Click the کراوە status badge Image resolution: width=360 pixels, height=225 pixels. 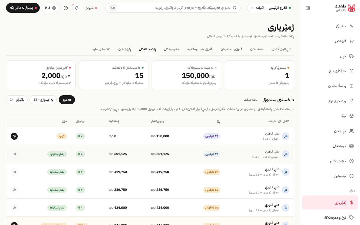pos(61,136)
